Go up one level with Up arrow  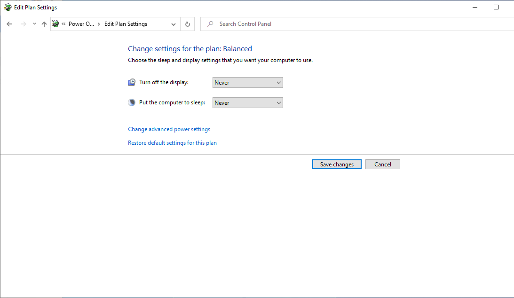pos(44,24)
